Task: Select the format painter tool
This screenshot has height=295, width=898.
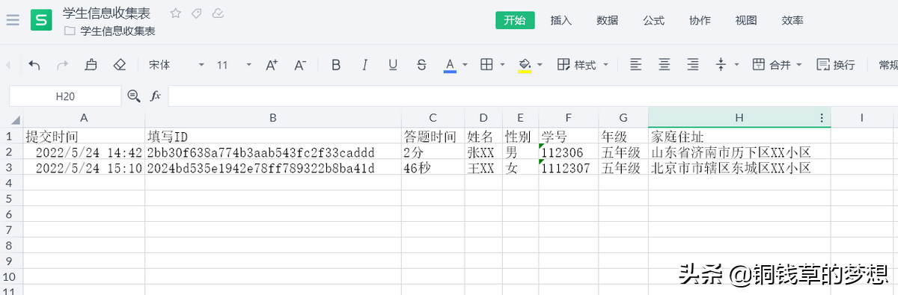Action: tap(91, 65)
